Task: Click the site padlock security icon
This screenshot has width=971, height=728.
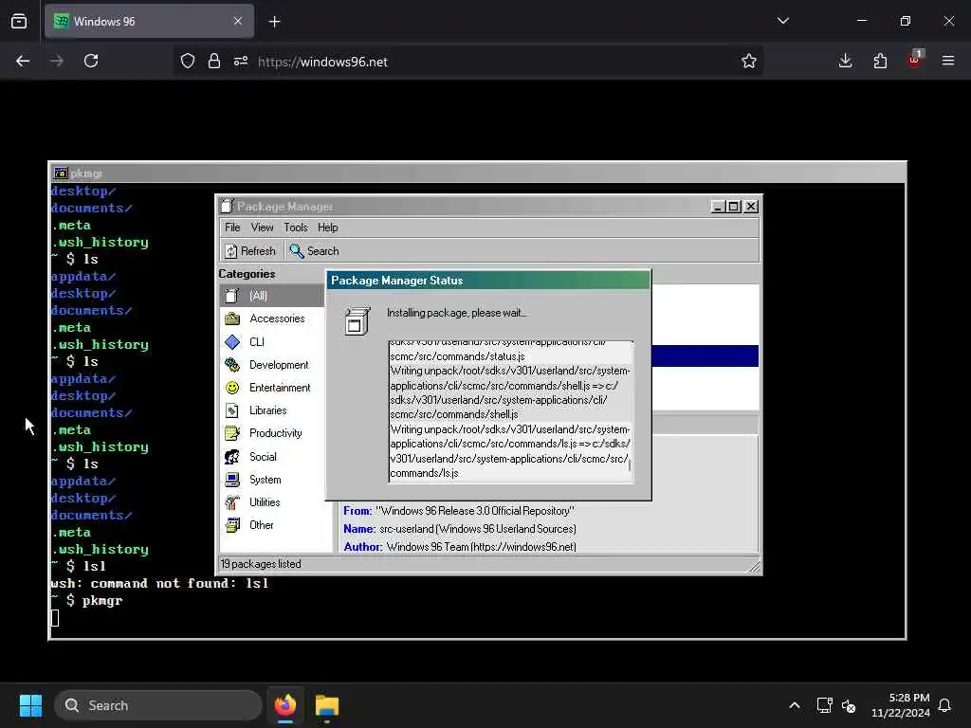Action: 214,61
